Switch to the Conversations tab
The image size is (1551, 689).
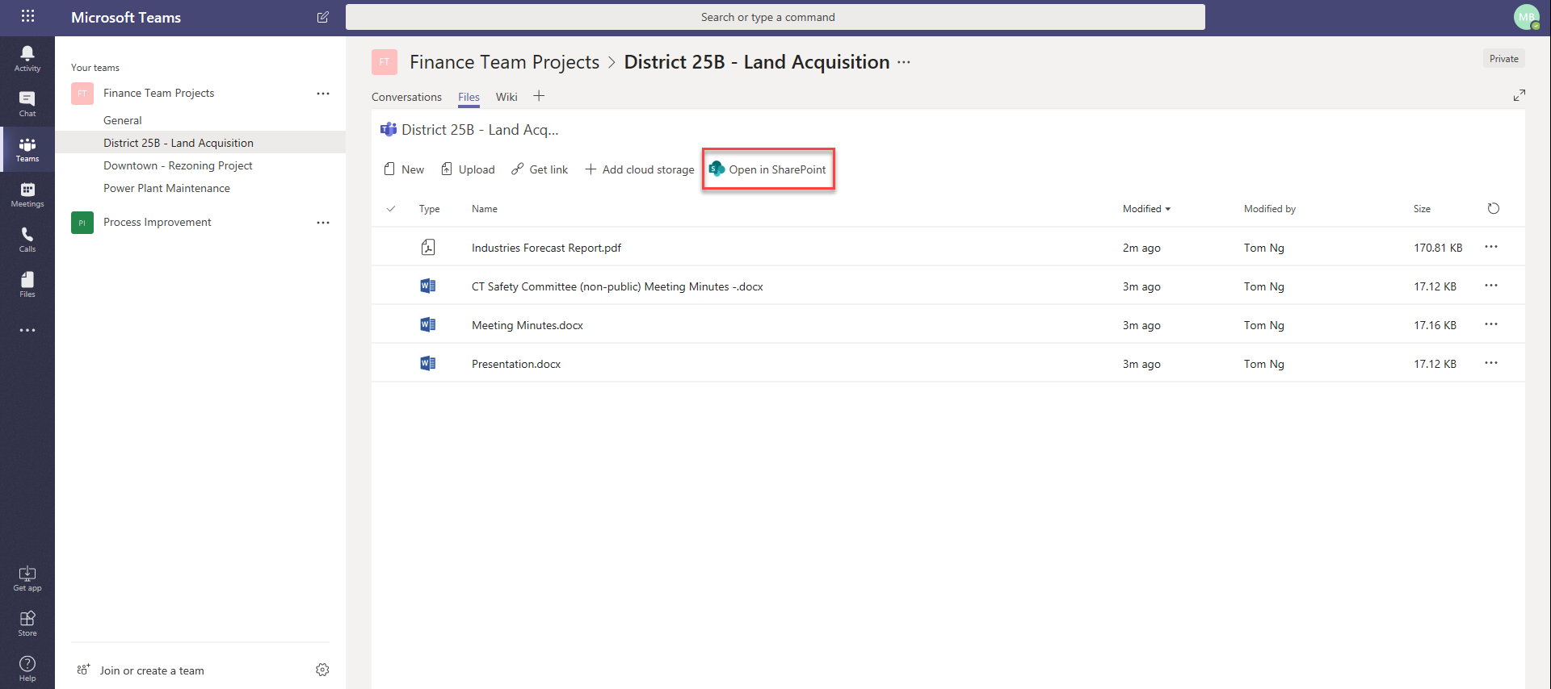point(406,97)
